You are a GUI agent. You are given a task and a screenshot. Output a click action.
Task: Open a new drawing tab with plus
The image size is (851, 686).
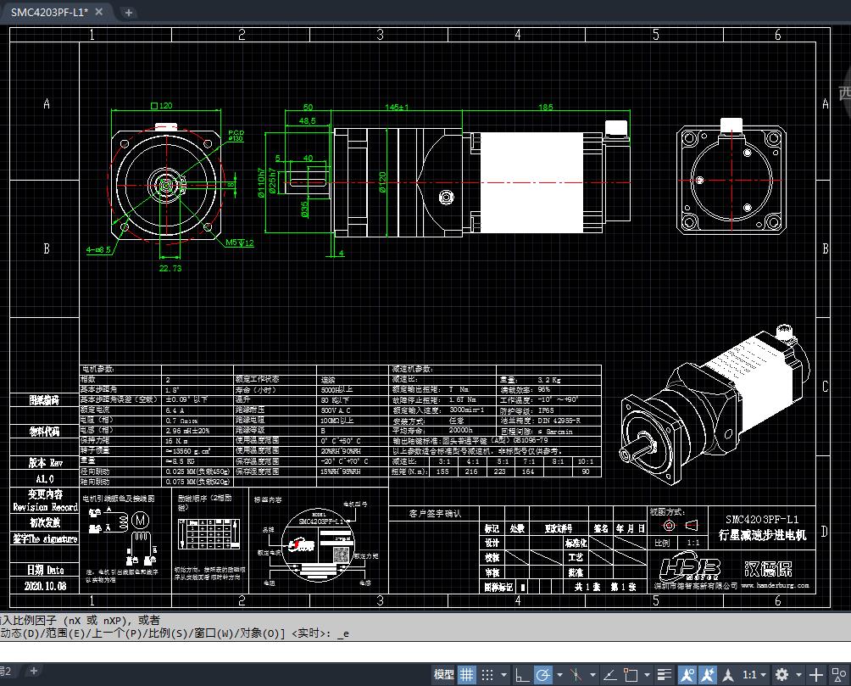(x=129, y=13)
